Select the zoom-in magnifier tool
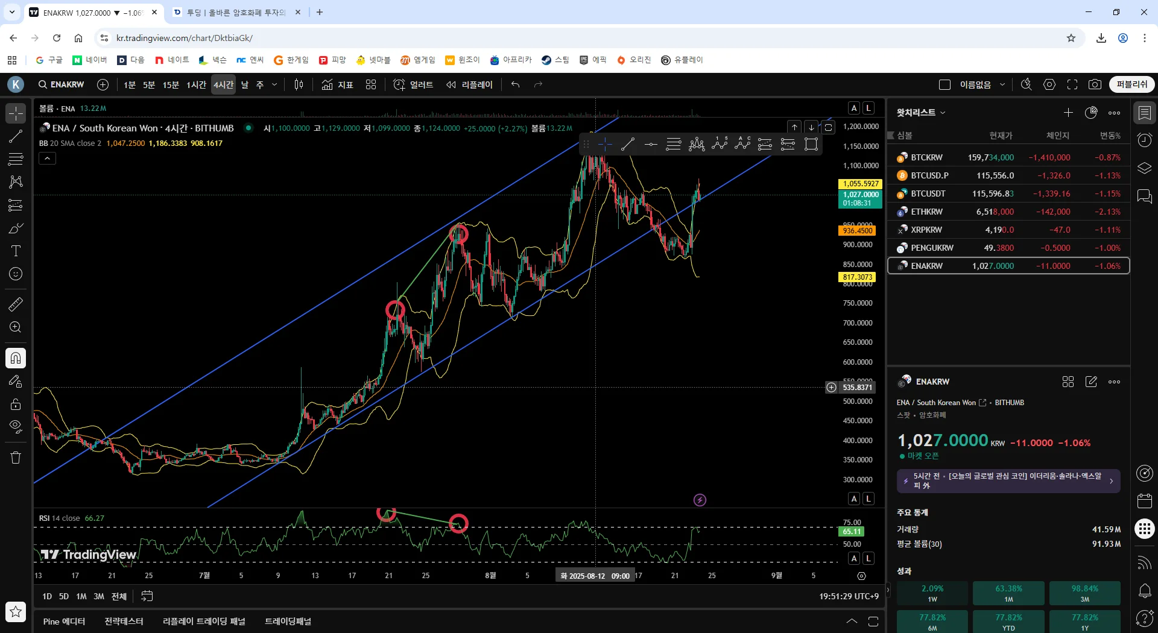 point(16,327)
